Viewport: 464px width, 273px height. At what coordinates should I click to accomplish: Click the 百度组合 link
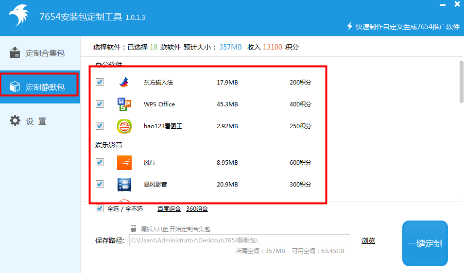point(169,209)
